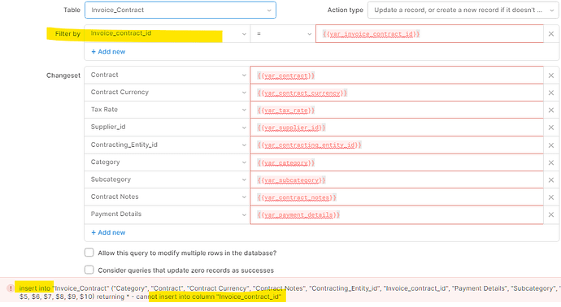This screenshot has width=561, height=307.
Task: Remove the Tax Rate changeset row
Action: (551, 110)
